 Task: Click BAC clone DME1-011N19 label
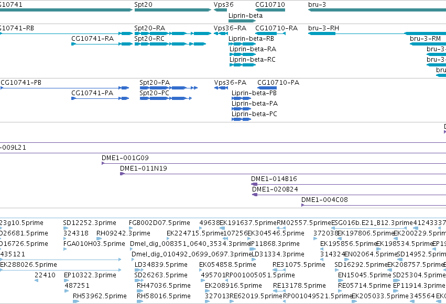pyautogui.click(x=144, y=168)
